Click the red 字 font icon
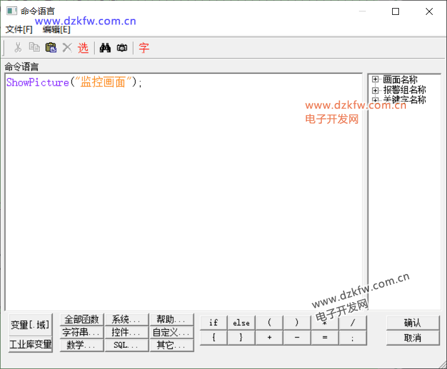This screenshot has width=447, height=369. [144, 48]
